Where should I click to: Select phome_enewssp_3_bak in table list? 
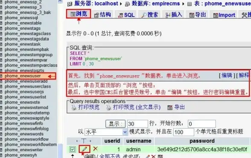28,12
